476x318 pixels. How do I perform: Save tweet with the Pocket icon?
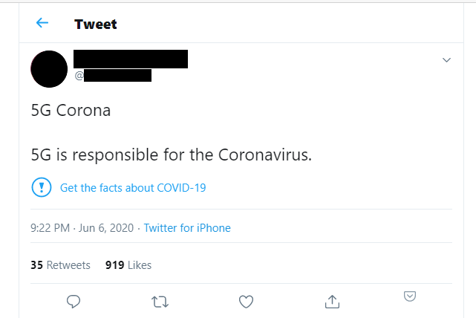click(410, 296)
